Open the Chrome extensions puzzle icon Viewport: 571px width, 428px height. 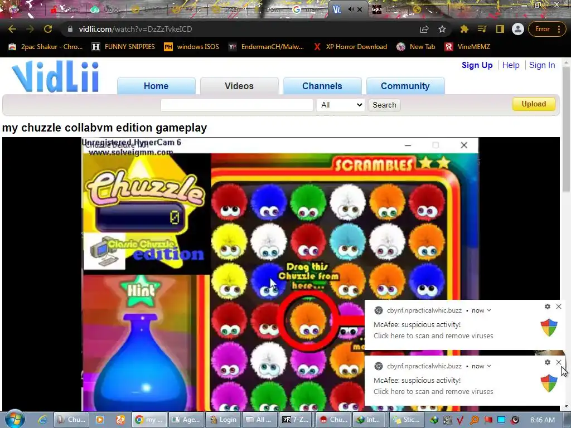[x=464, y=29]
